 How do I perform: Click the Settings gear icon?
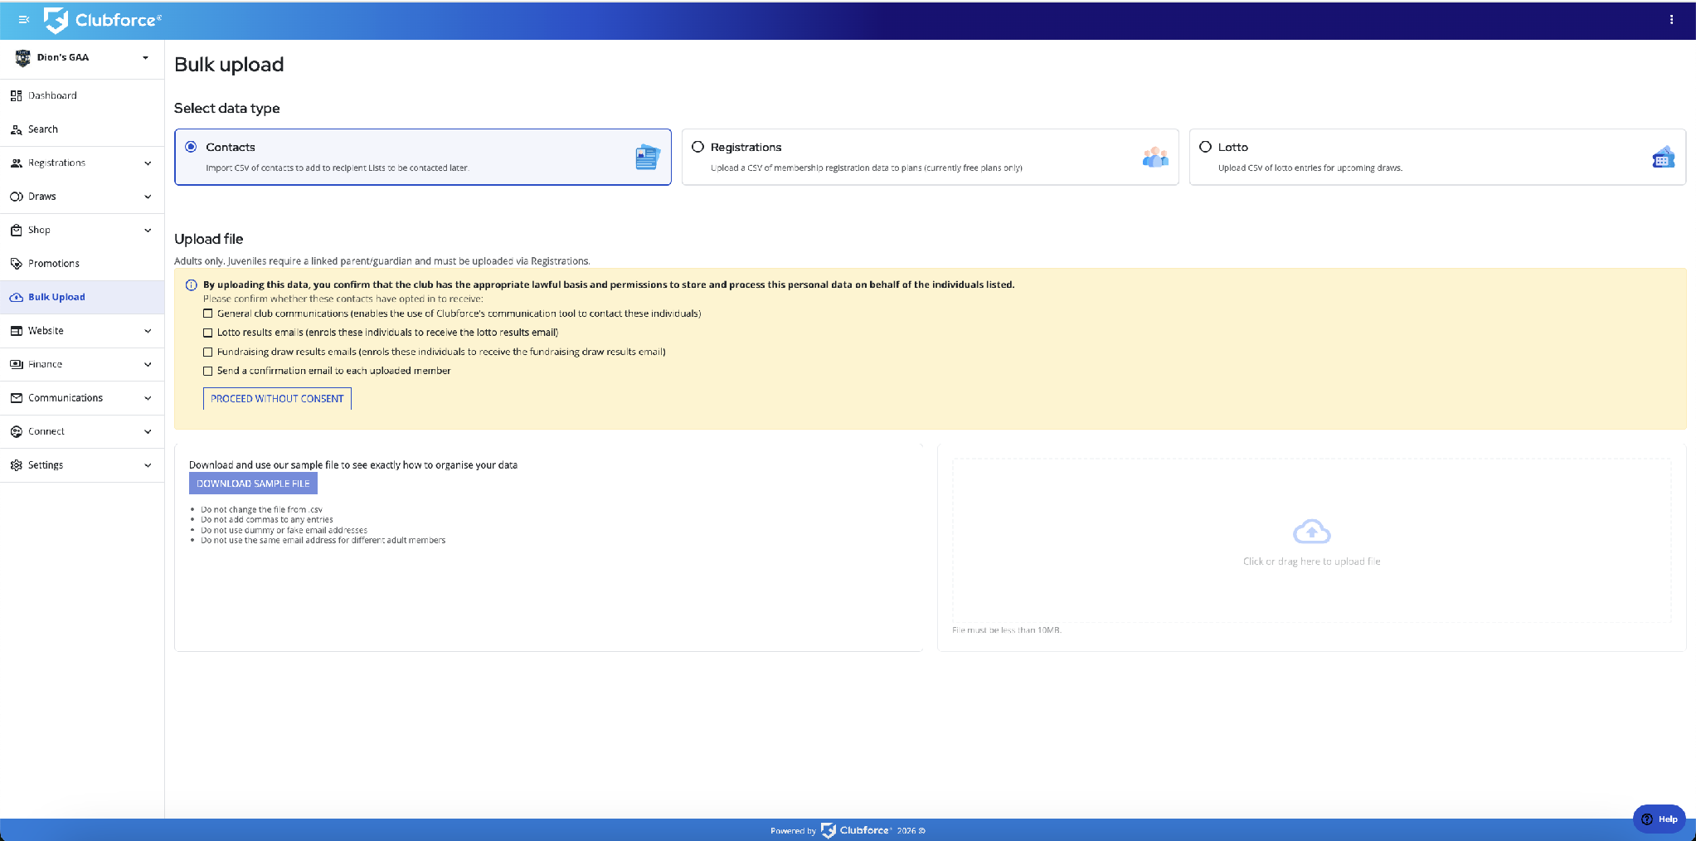tap(16, 465)
